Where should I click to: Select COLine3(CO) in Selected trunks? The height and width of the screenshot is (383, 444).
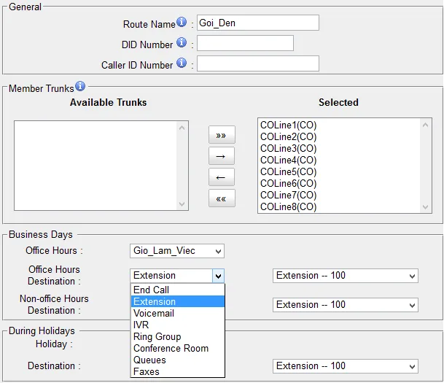(x=289, y=148)
